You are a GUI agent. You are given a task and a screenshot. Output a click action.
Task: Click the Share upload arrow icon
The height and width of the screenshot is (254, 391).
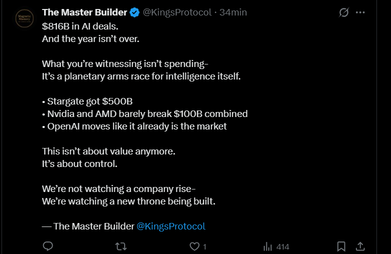tap(360, 246)
